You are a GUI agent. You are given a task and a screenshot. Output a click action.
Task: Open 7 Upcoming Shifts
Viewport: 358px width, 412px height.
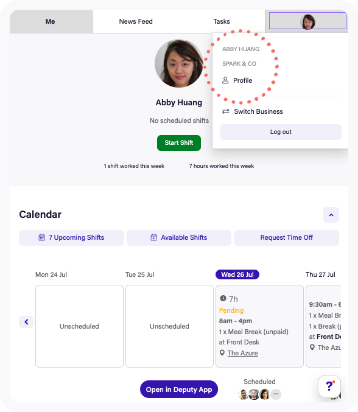point(71,238)
